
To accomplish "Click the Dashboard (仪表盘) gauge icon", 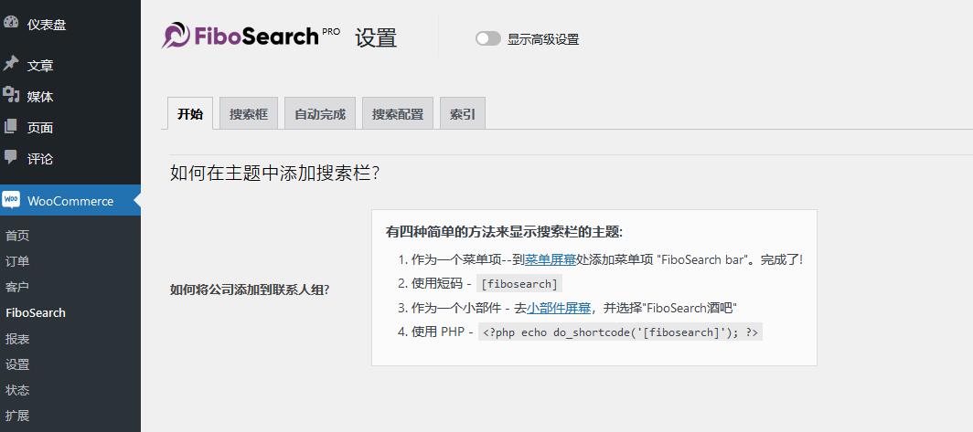I will coord(11,23).
